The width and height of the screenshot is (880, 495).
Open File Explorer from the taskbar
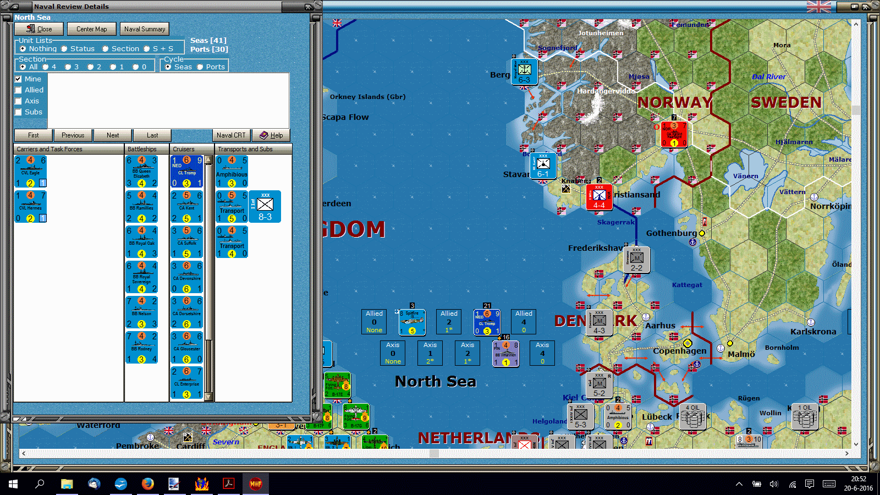click(x=67, y=484)
